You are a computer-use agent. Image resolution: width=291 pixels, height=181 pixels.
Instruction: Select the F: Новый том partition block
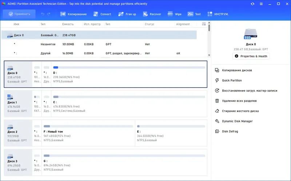coord(88,133)
